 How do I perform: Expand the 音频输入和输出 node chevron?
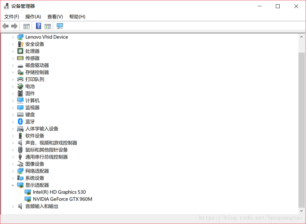tap(13, 206)
